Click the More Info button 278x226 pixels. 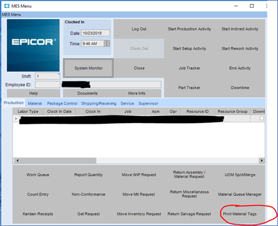[x=137, y=93]
